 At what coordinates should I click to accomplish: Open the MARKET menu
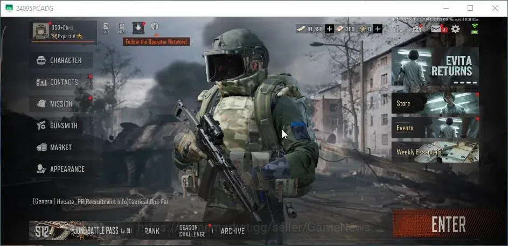(x=61, y=147)
